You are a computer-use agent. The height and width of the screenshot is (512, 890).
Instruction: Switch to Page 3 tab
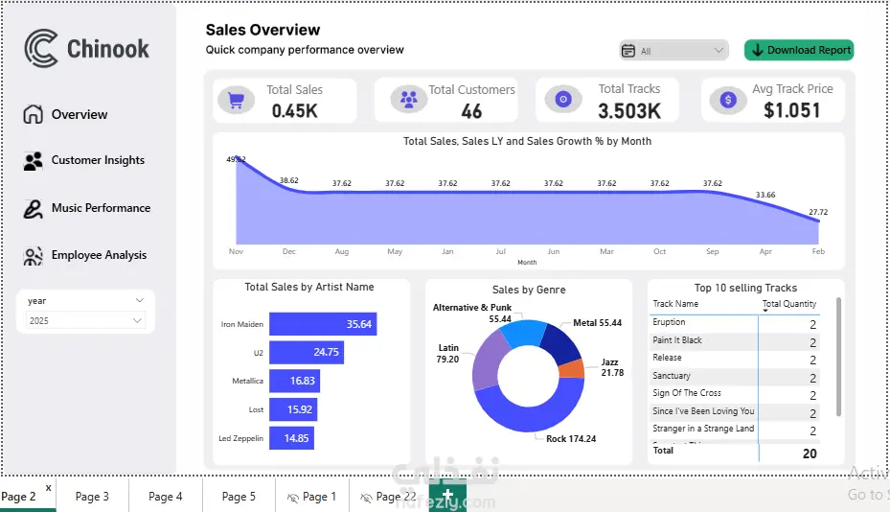tap(92, 496)
